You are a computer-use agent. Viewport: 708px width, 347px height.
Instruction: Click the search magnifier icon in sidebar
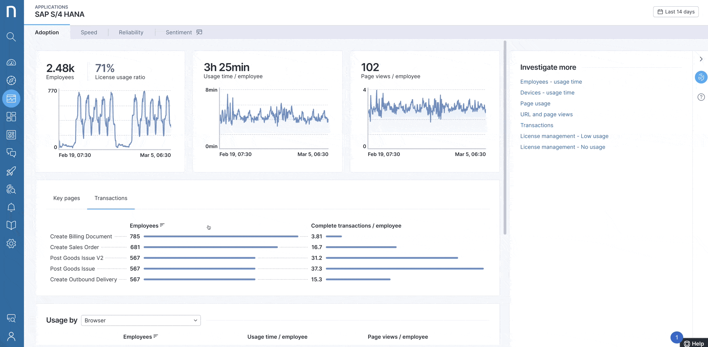click(x=11, y=37)
